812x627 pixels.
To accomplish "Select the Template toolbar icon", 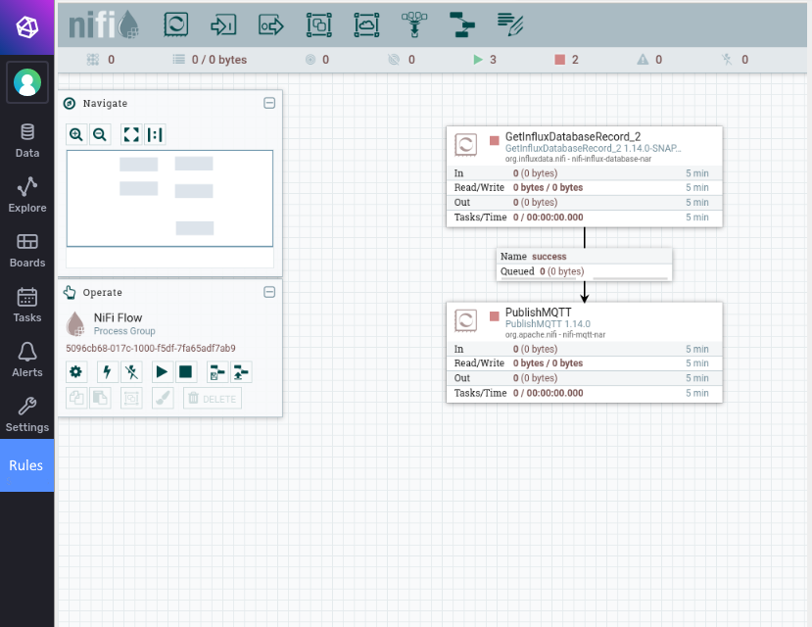I will pyautogui.click(x=462, y=24).
